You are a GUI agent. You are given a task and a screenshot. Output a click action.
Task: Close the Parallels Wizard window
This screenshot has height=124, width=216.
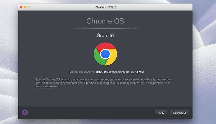[21, 7]
